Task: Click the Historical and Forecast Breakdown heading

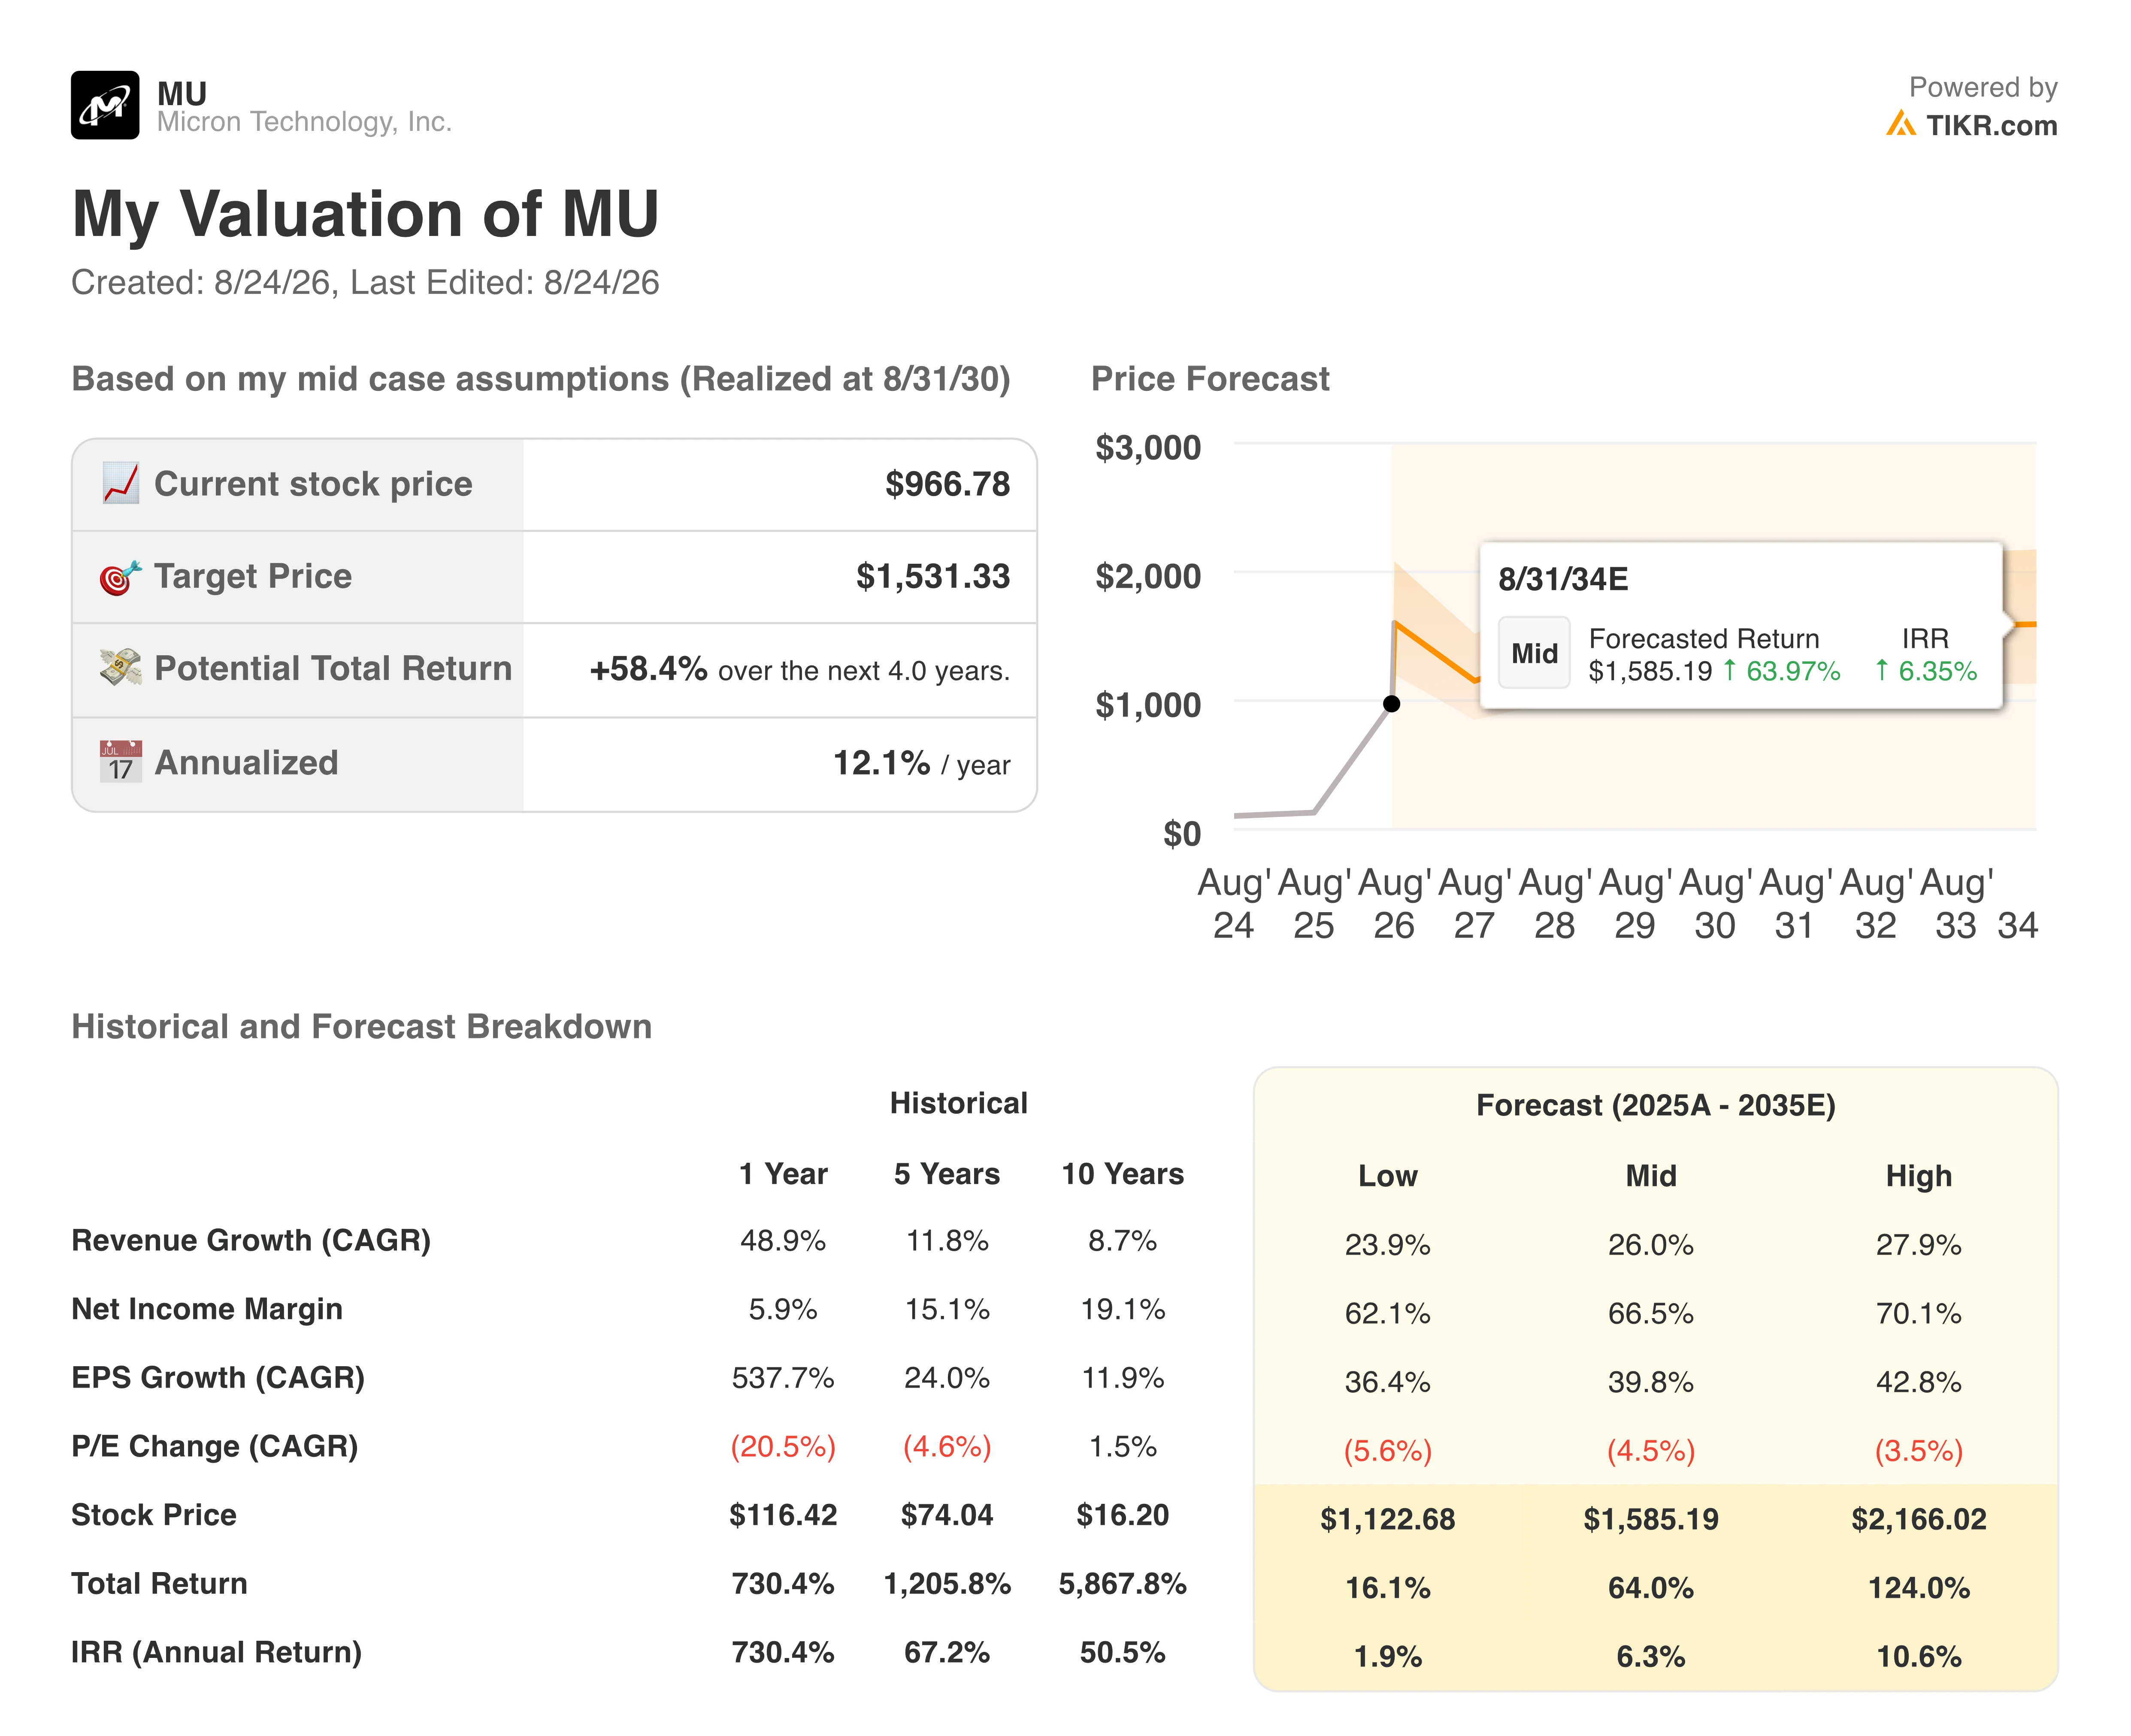Action: click(x=361, y=1027)
